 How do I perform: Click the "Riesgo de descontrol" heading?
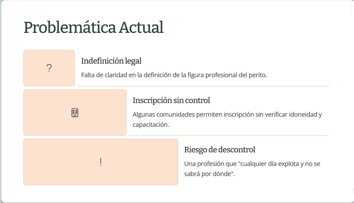point(220,150)
